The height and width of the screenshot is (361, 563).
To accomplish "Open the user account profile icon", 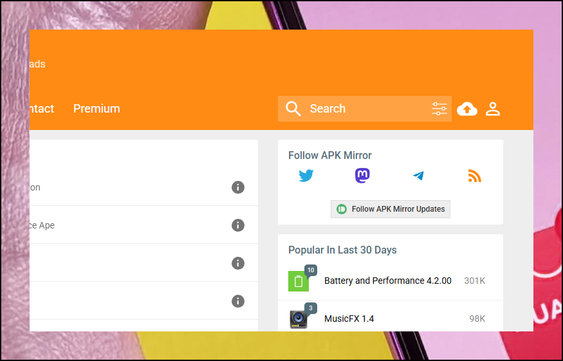I will point(493,109).
